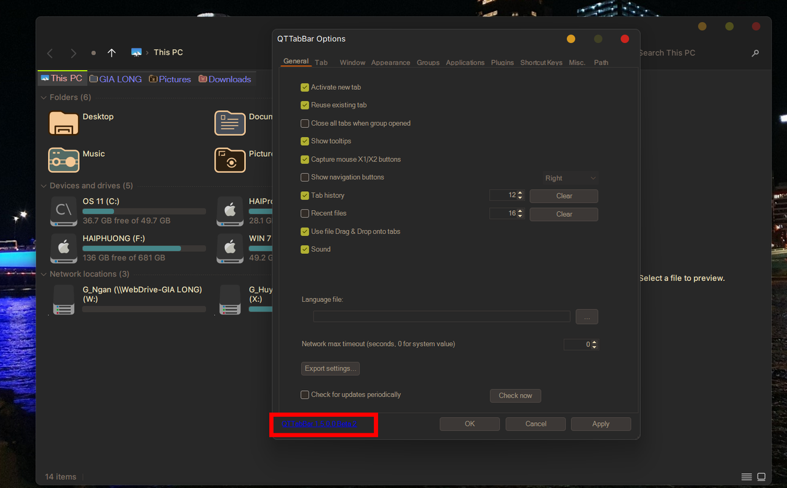Enable the Recent files option
The image size is (787, 488).
click(304, 213)
